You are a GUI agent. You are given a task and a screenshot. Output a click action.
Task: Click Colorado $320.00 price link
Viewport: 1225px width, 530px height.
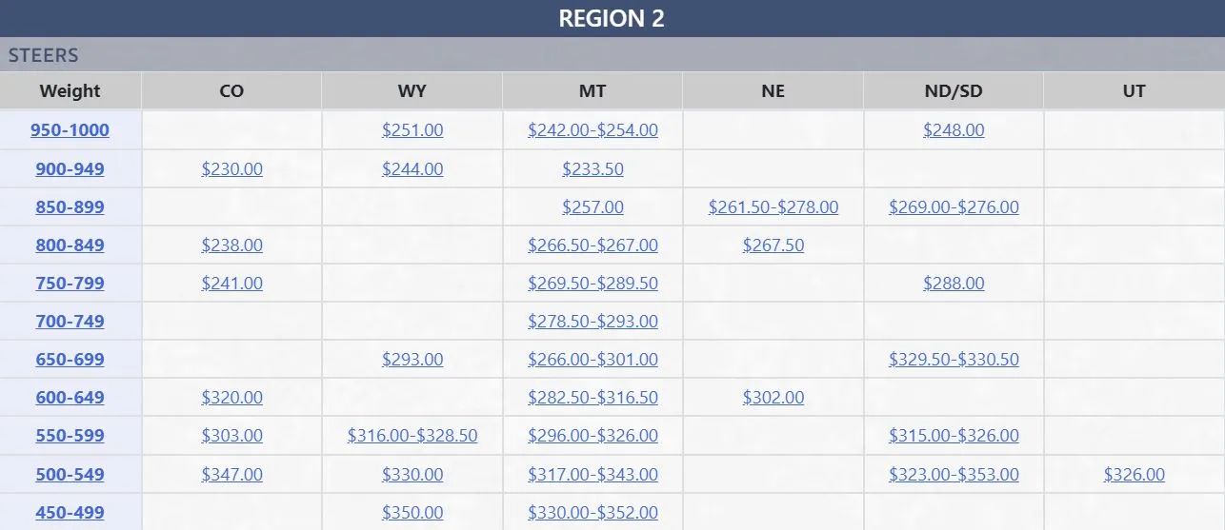click(232, 398)
